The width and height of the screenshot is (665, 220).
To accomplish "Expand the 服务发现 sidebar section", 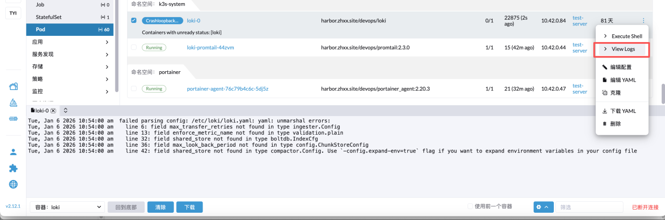I will (70, 54).
